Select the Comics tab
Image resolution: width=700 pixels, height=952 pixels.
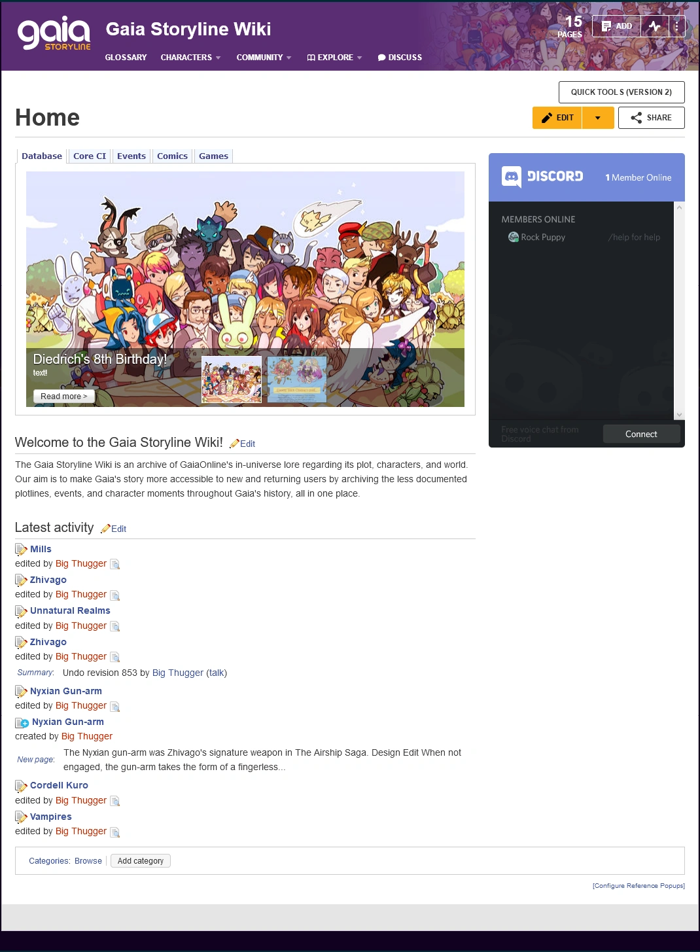[171, 156]
